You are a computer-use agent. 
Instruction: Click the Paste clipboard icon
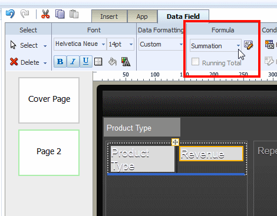point(74,14)
